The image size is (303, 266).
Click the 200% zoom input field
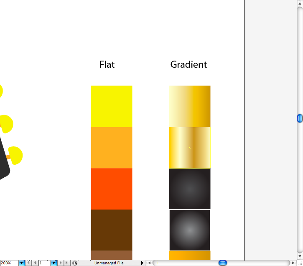(9, 263)
